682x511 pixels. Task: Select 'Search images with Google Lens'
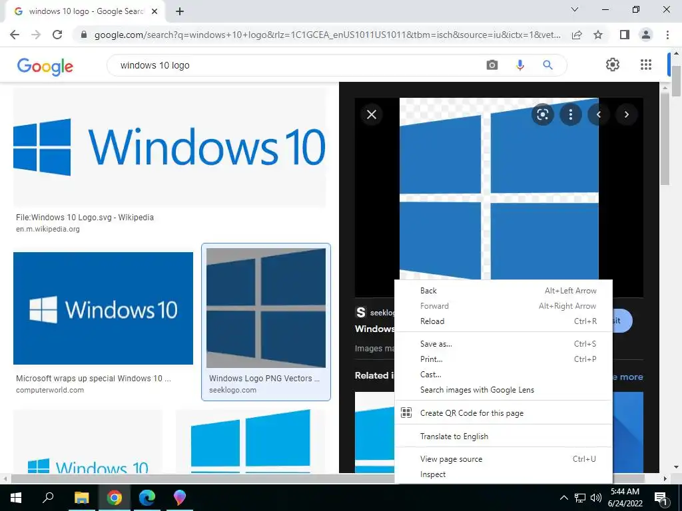(x=504, y=390)
